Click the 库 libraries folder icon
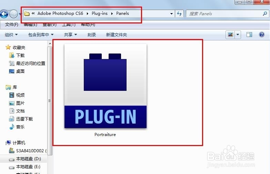The height and width of the screenshot is (174, 270). pos(8,87)
